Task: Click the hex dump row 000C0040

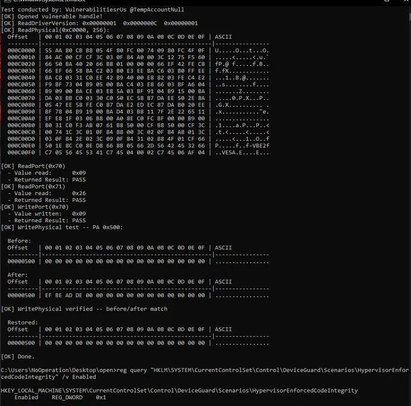Action: [138, 78]
